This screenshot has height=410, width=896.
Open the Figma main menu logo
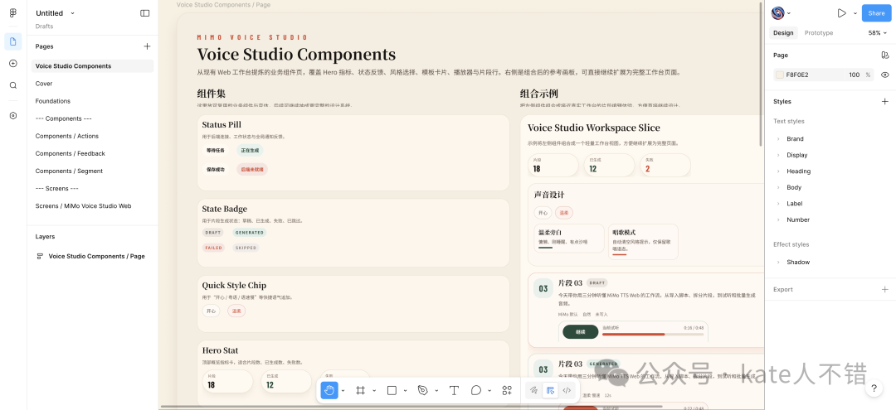tap(13, 13)
